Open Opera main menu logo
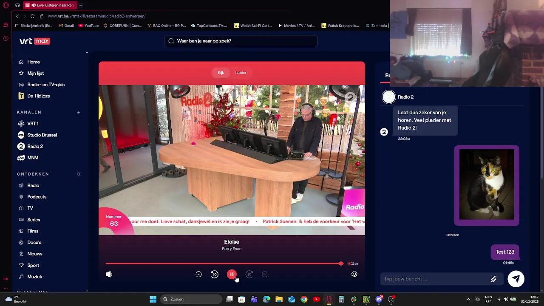This screenshot has height=306, width=544. click(6, 6)
